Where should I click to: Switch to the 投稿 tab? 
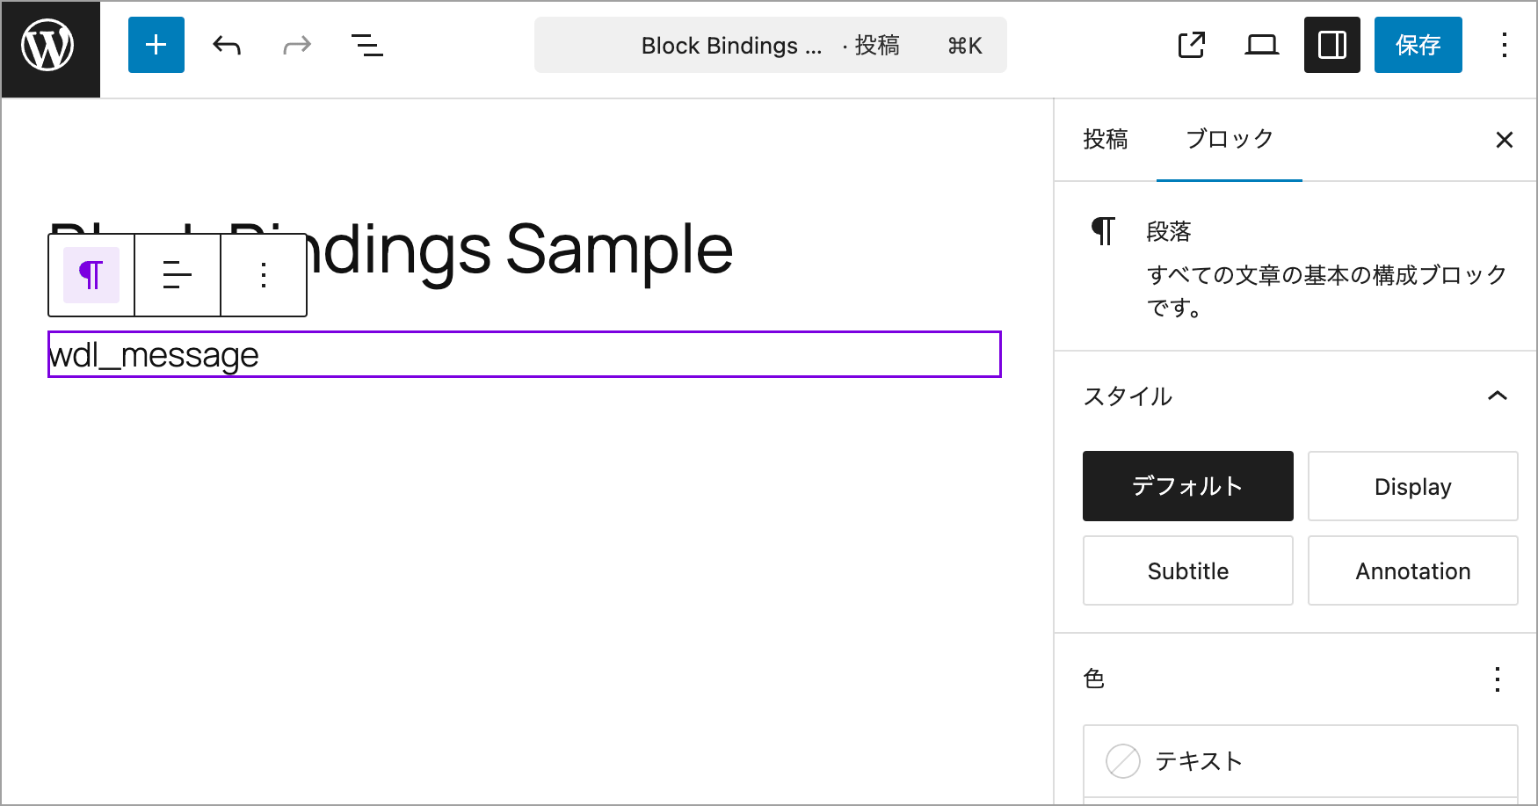click(x=1105, y=139)
